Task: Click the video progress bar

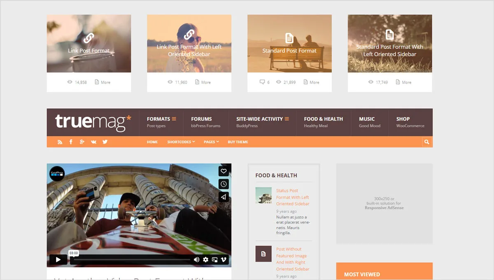Action: click(132, 260)
